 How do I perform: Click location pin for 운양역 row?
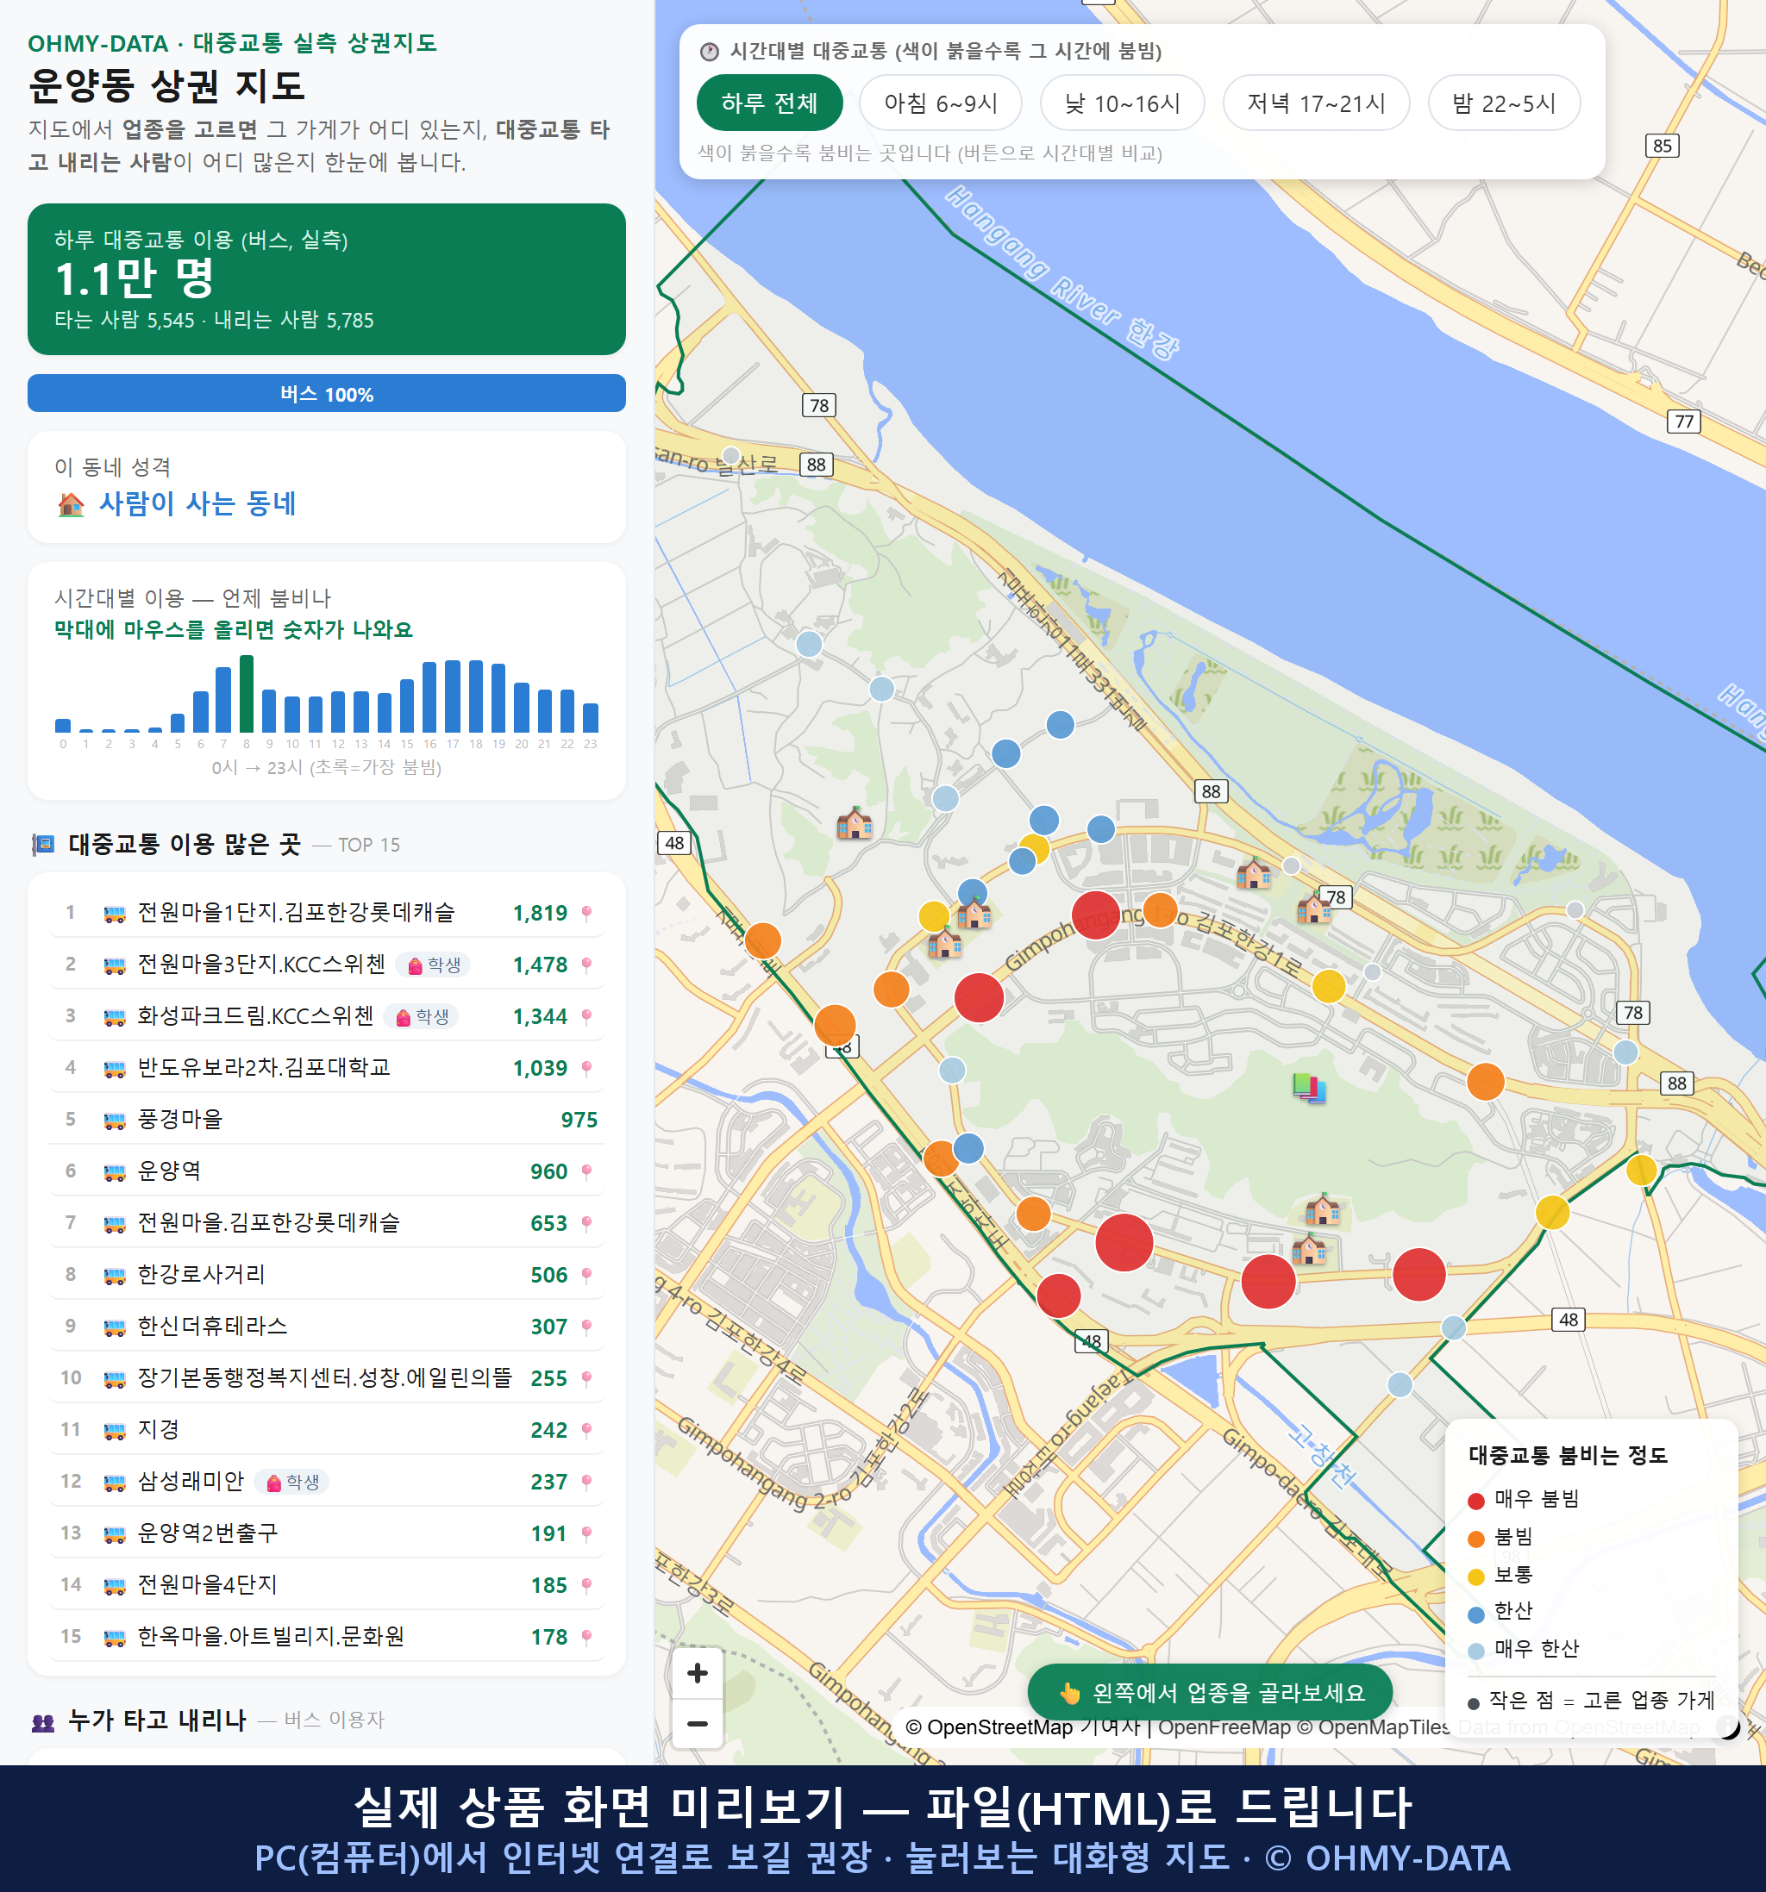[586, 1172]
